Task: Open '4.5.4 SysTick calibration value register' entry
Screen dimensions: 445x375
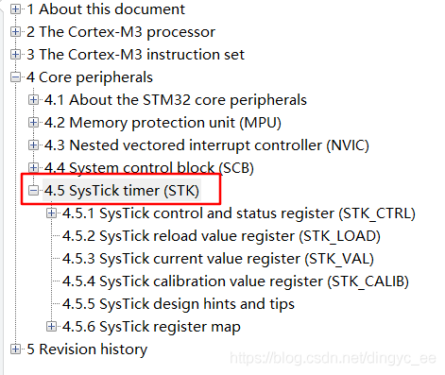Action: 235,281
